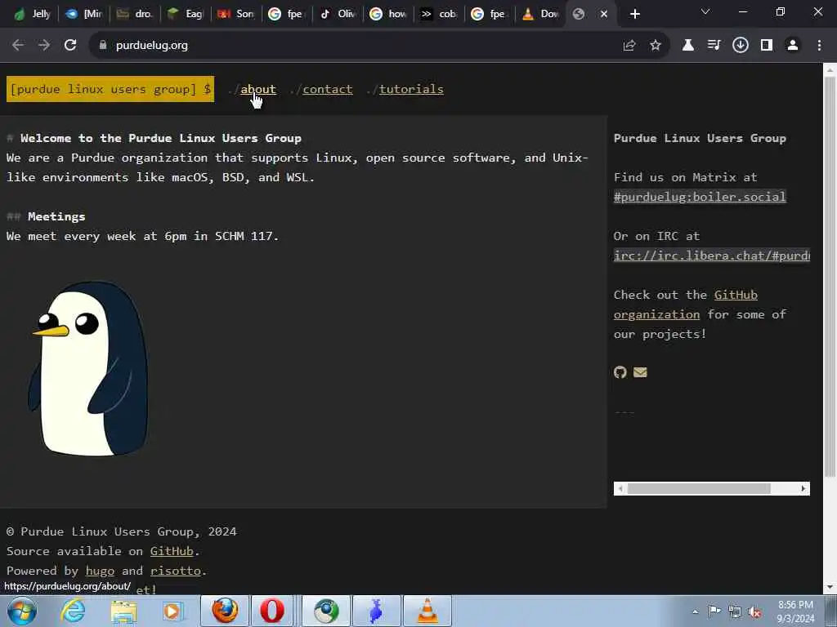Screen dimensions: 837x627
Task: Click the sidebar horizontal scrollbar right arrow
Action: coord(803,488)
